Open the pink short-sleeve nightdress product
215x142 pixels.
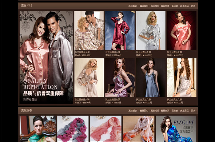[x=181, y=30]
